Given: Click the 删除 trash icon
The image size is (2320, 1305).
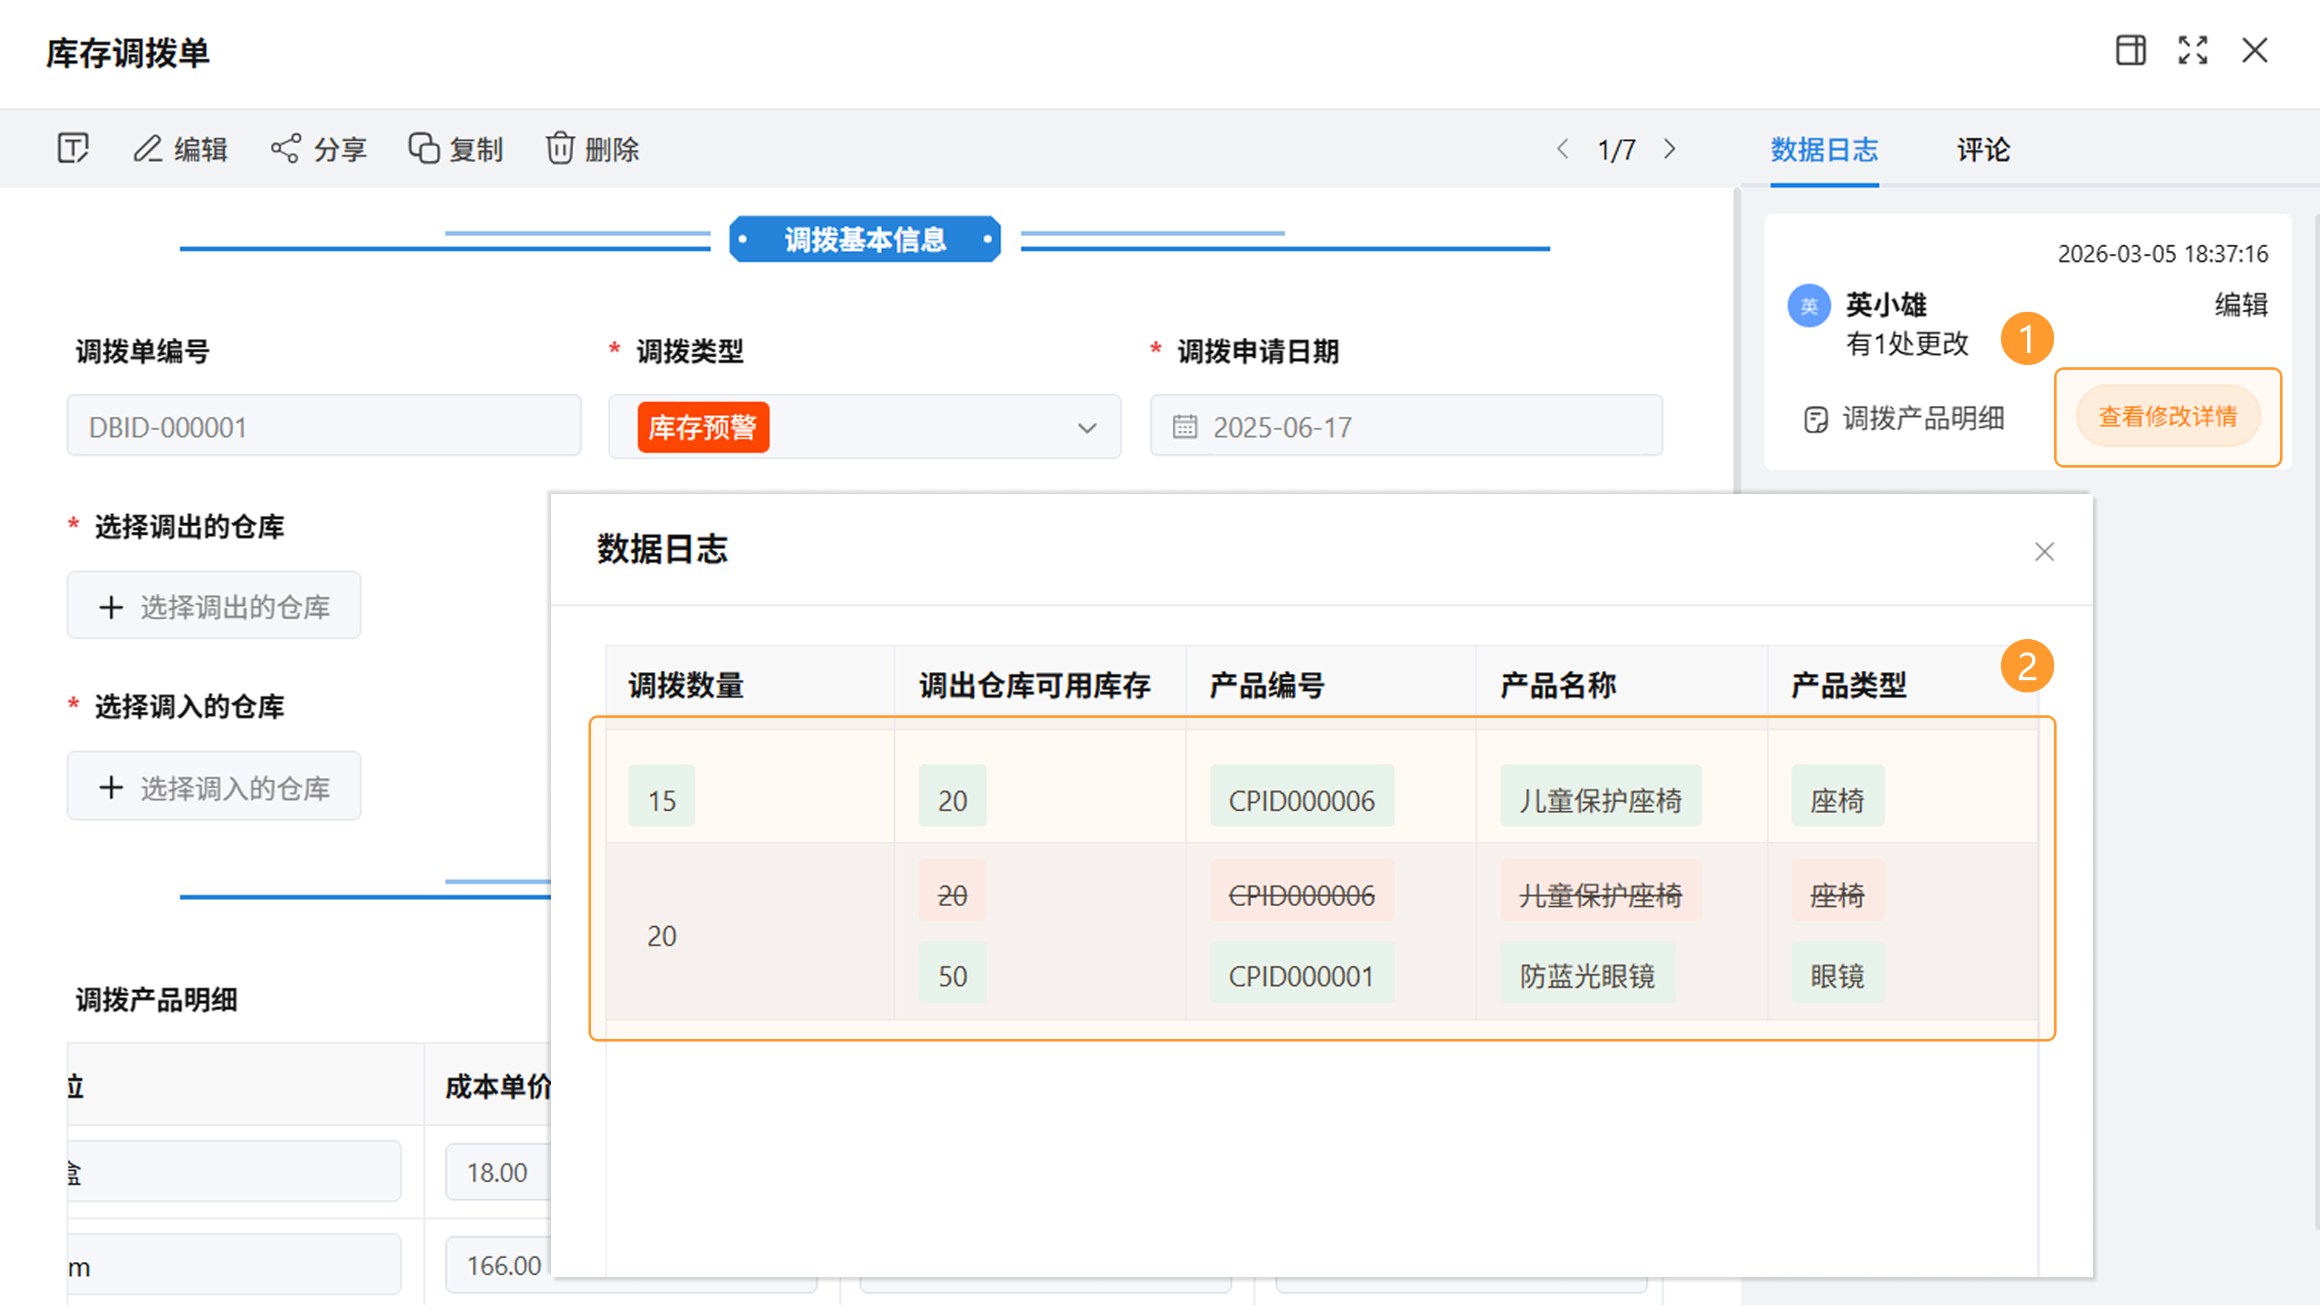Looking at the screenshot, I should (559, 149).
